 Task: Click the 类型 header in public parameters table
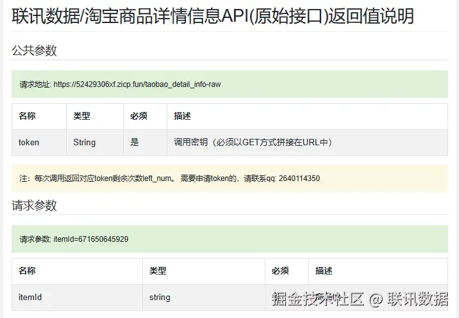tap(81, 116)
